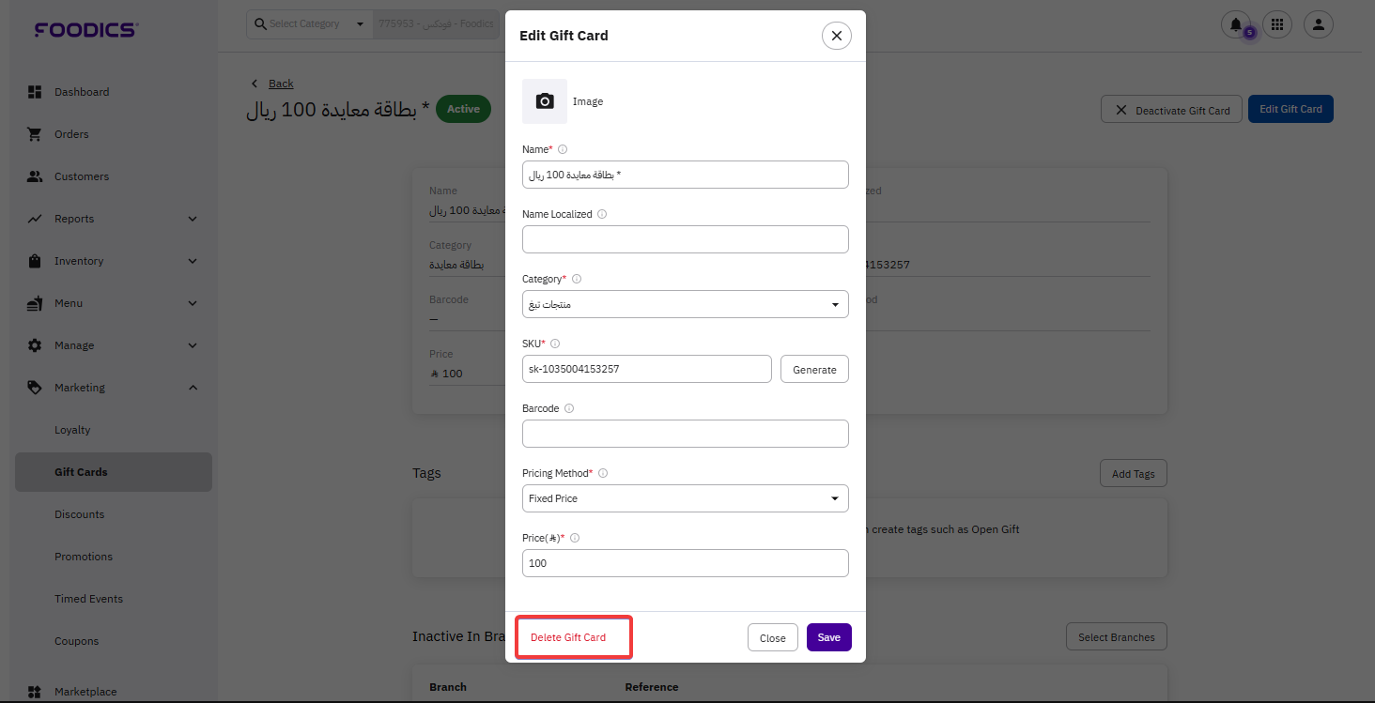Expand the Inventory sidebar section

click(x=113, y=261)
